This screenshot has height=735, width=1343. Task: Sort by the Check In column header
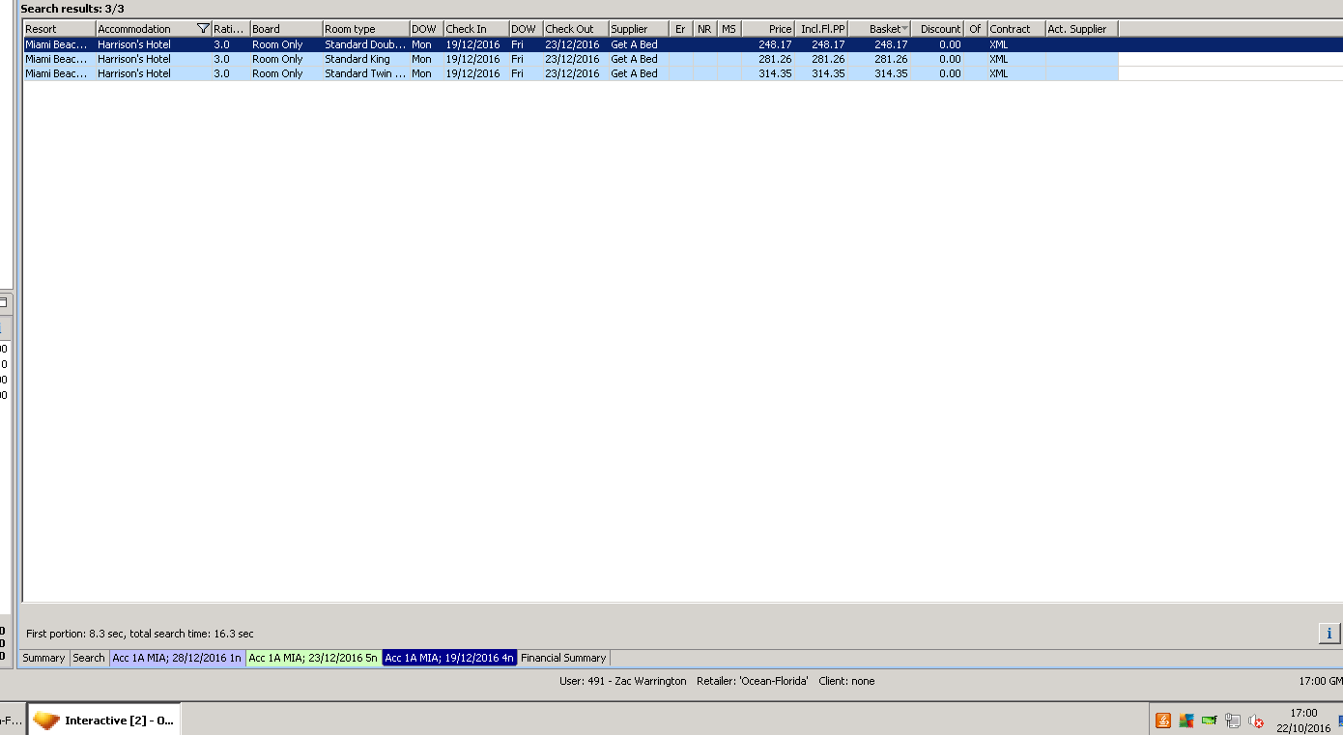tap(475, 29)
